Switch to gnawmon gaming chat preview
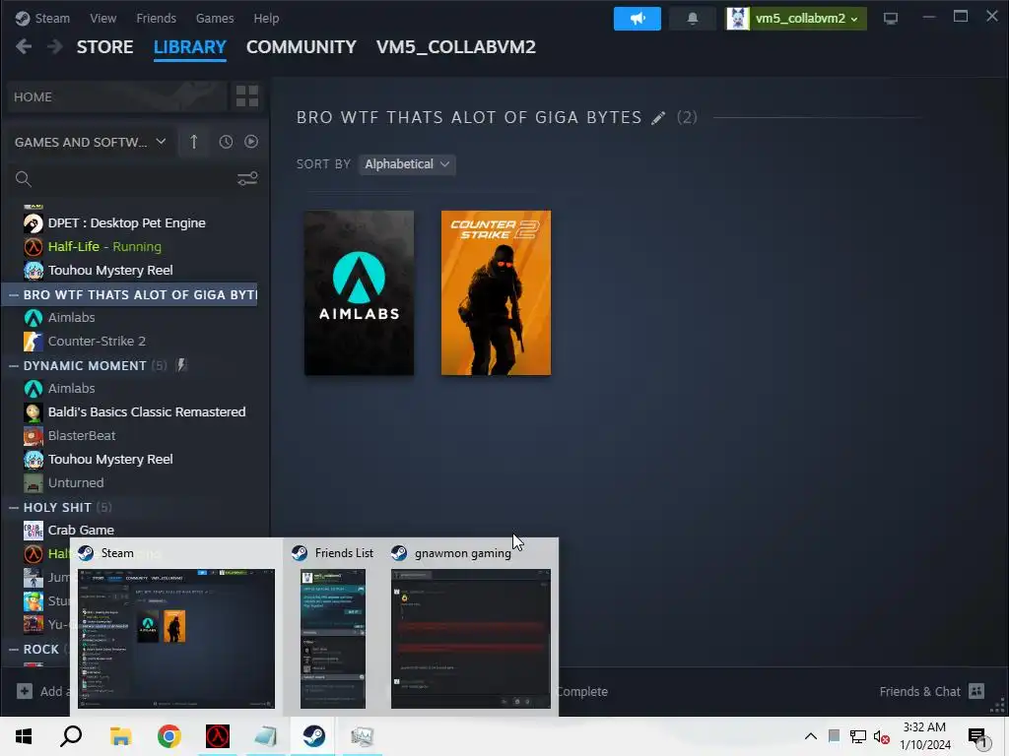Viewport: 1009px width, 756px height. pyautogui.click(x=471, y=638)
